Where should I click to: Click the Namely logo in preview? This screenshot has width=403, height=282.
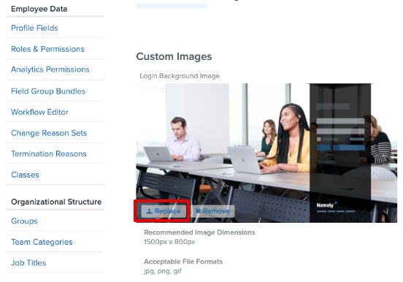pyautogui.click(x=326, y=205)
